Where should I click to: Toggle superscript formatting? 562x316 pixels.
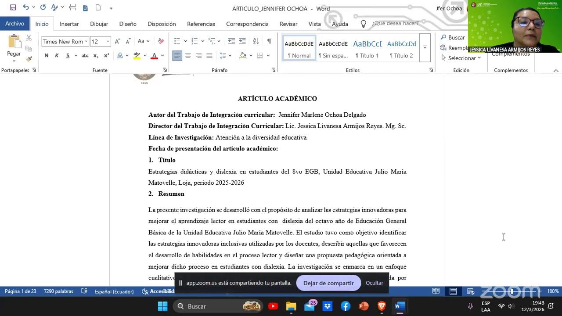pos(107,56)
